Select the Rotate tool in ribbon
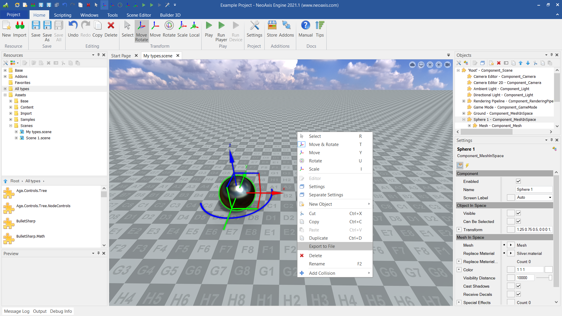 (x=169, y=29)
